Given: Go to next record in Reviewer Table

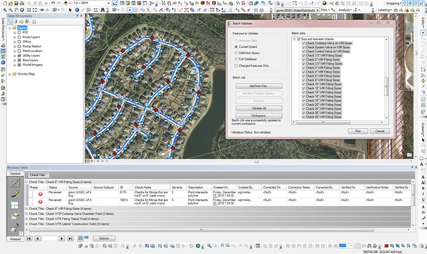Looking at the screenshot, I should pos(62,238).
